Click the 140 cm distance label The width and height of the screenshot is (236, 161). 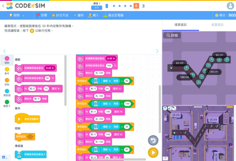point(213,72)
